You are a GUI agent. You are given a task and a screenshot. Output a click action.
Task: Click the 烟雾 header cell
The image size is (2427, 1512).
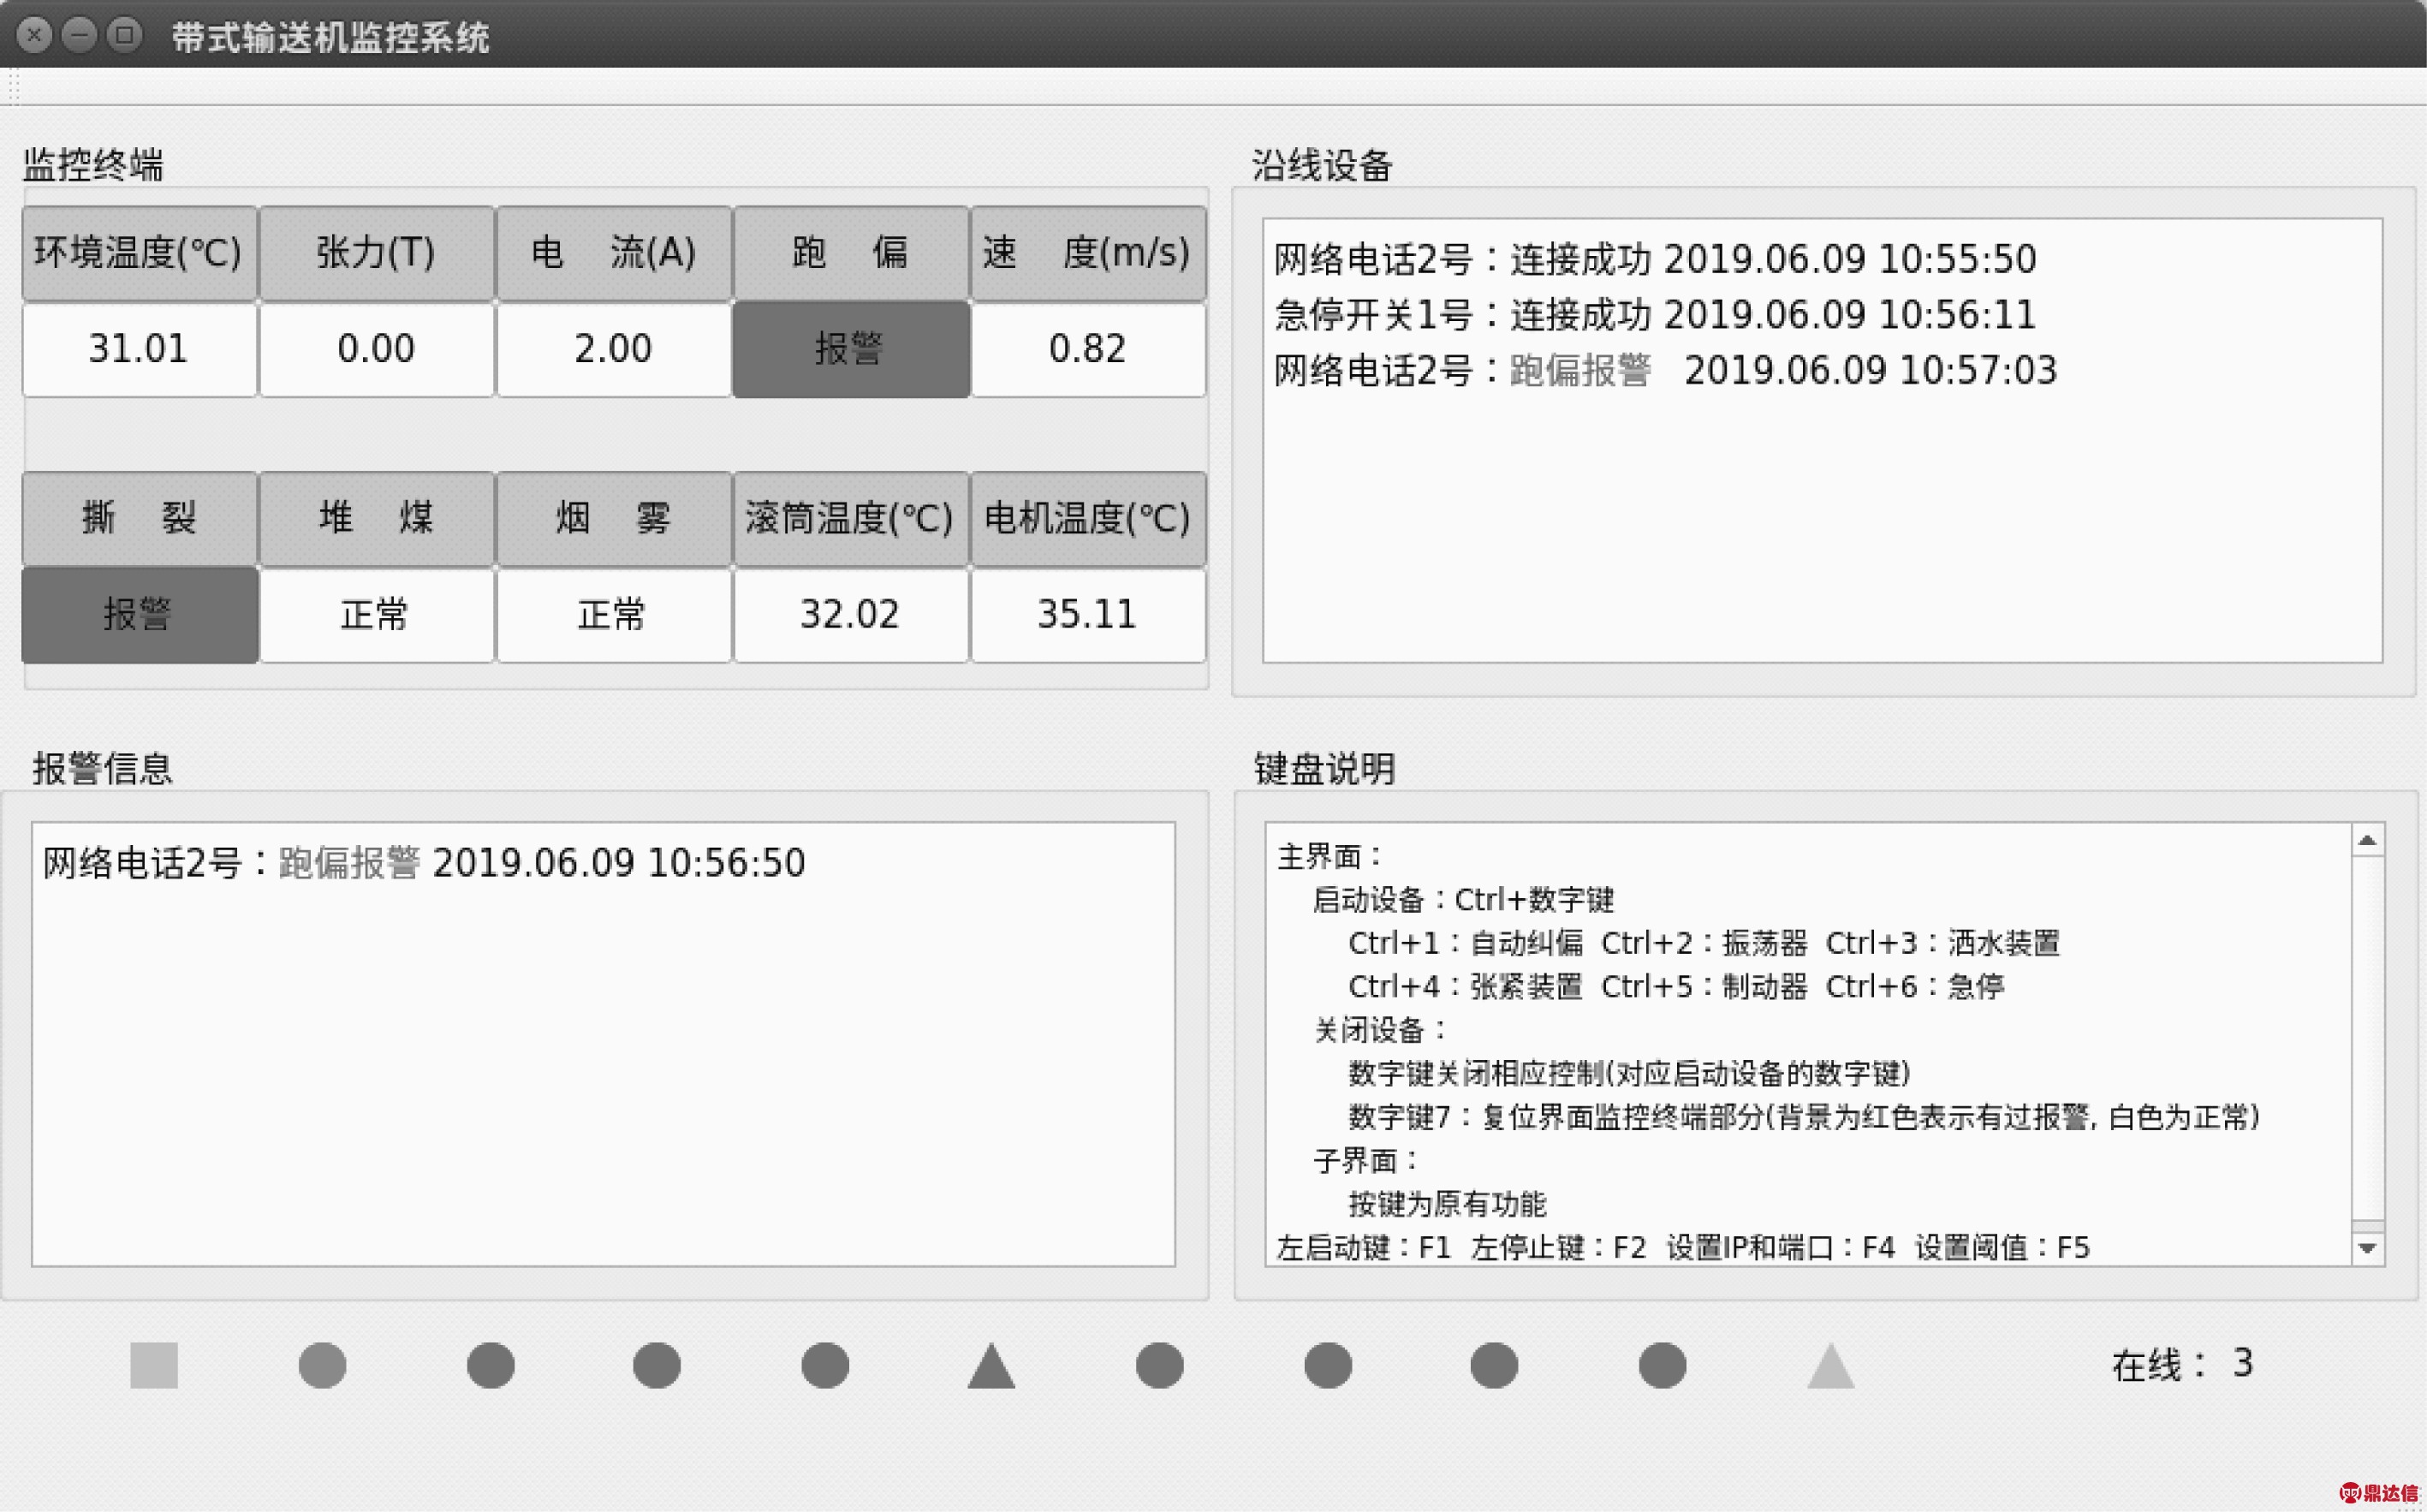click(613, 518)
